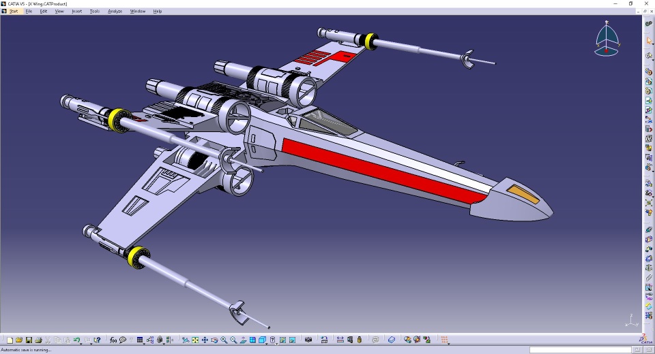
Task: Insert a new Part from right toolbar
Action: point(648,91)
